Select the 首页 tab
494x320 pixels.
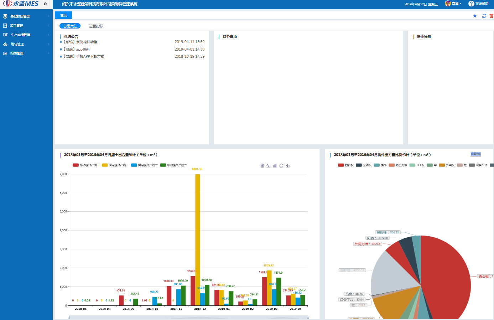(63, 15)
